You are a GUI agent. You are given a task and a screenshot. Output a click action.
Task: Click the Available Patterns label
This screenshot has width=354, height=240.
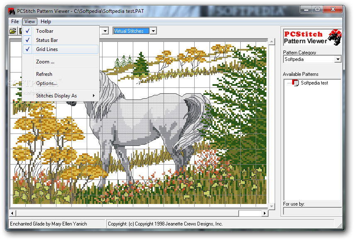(300, 74)
